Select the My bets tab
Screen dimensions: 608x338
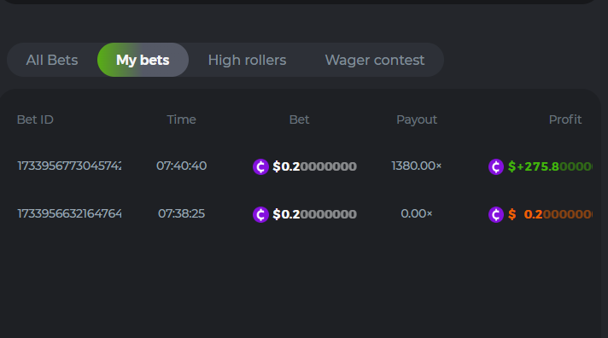143,60
